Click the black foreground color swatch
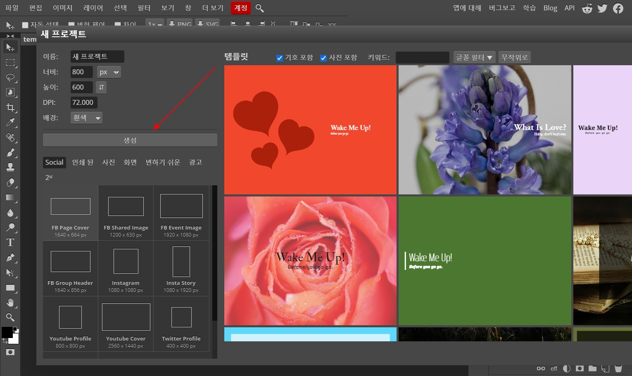632x376 pixels. [7, 332]
